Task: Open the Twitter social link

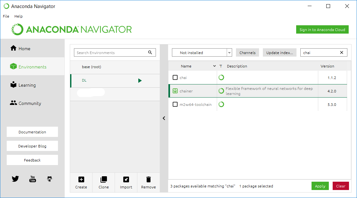Action: (15, 179)
